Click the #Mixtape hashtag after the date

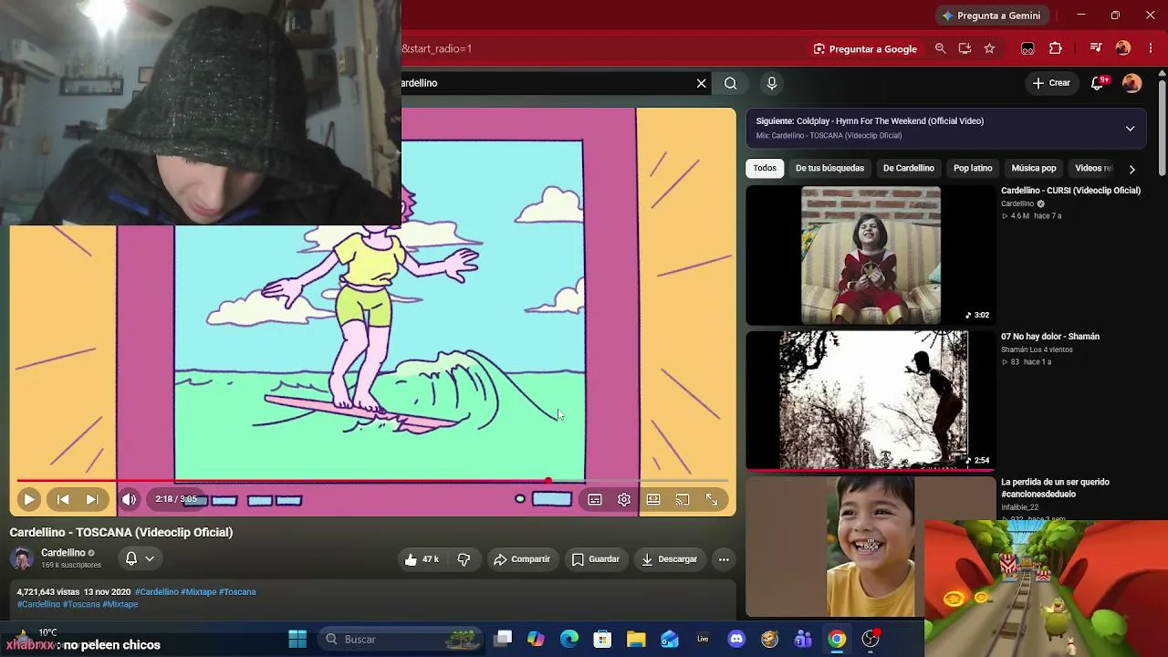coord(198,591)
